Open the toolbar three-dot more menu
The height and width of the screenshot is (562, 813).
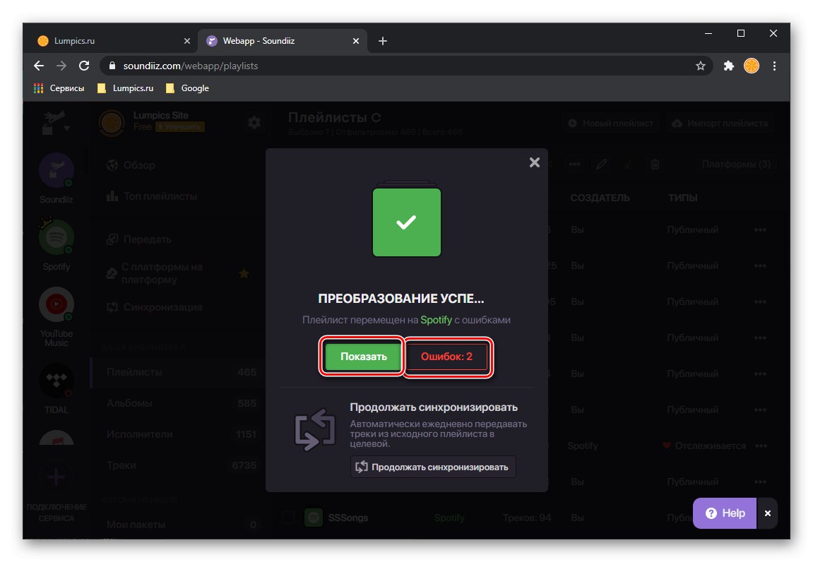pyautogui.click(x=574, y=165)
